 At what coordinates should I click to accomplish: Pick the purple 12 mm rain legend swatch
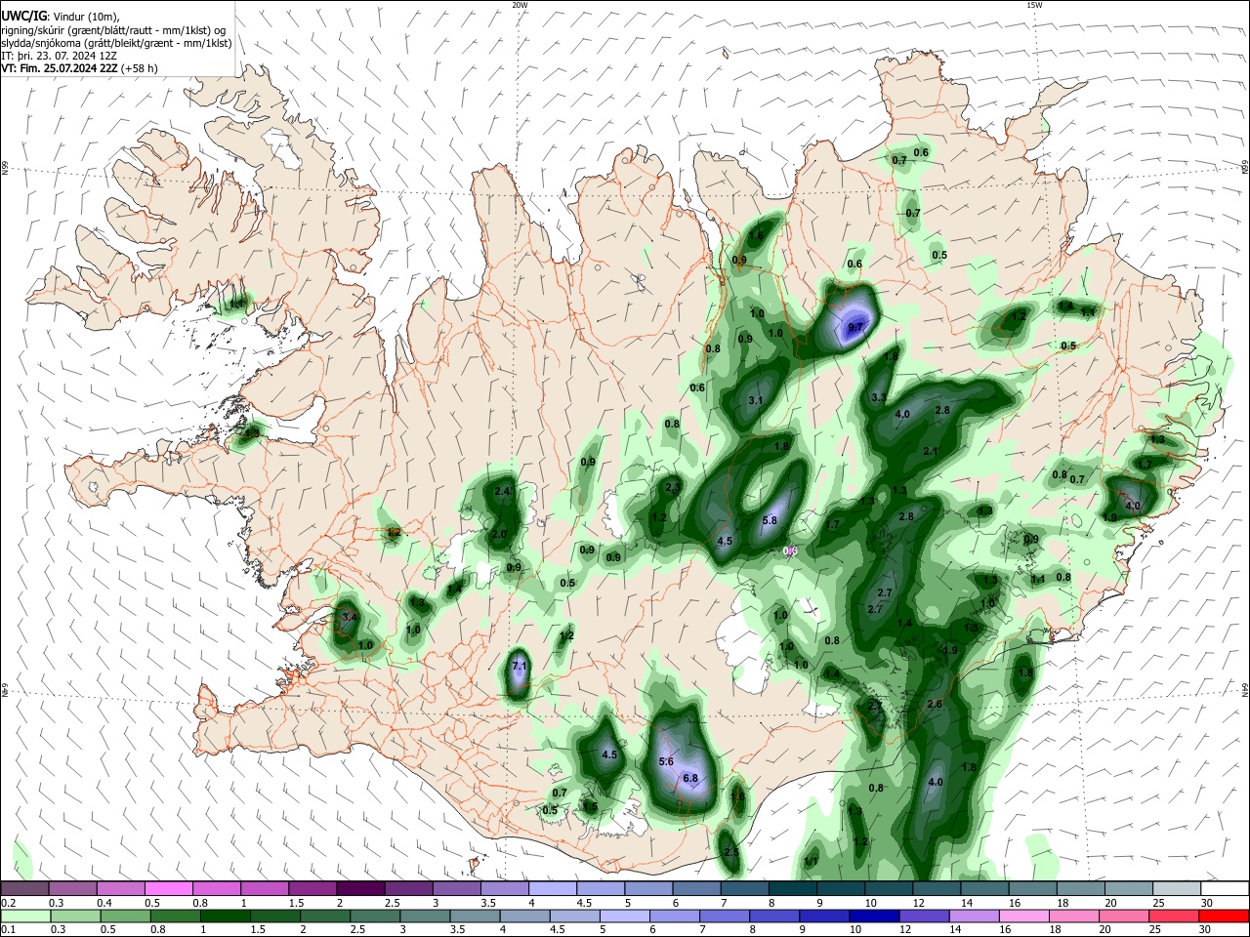point(922,916)
